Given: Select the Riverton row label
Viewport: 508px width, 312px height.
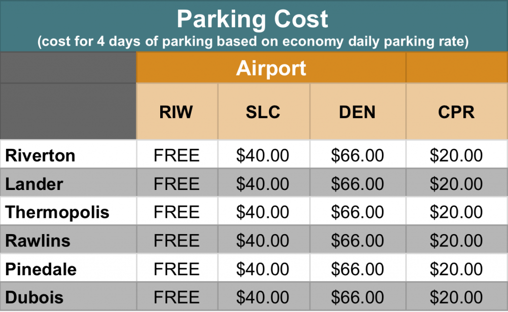Looking at the screenshot, I should coord(40,155).
